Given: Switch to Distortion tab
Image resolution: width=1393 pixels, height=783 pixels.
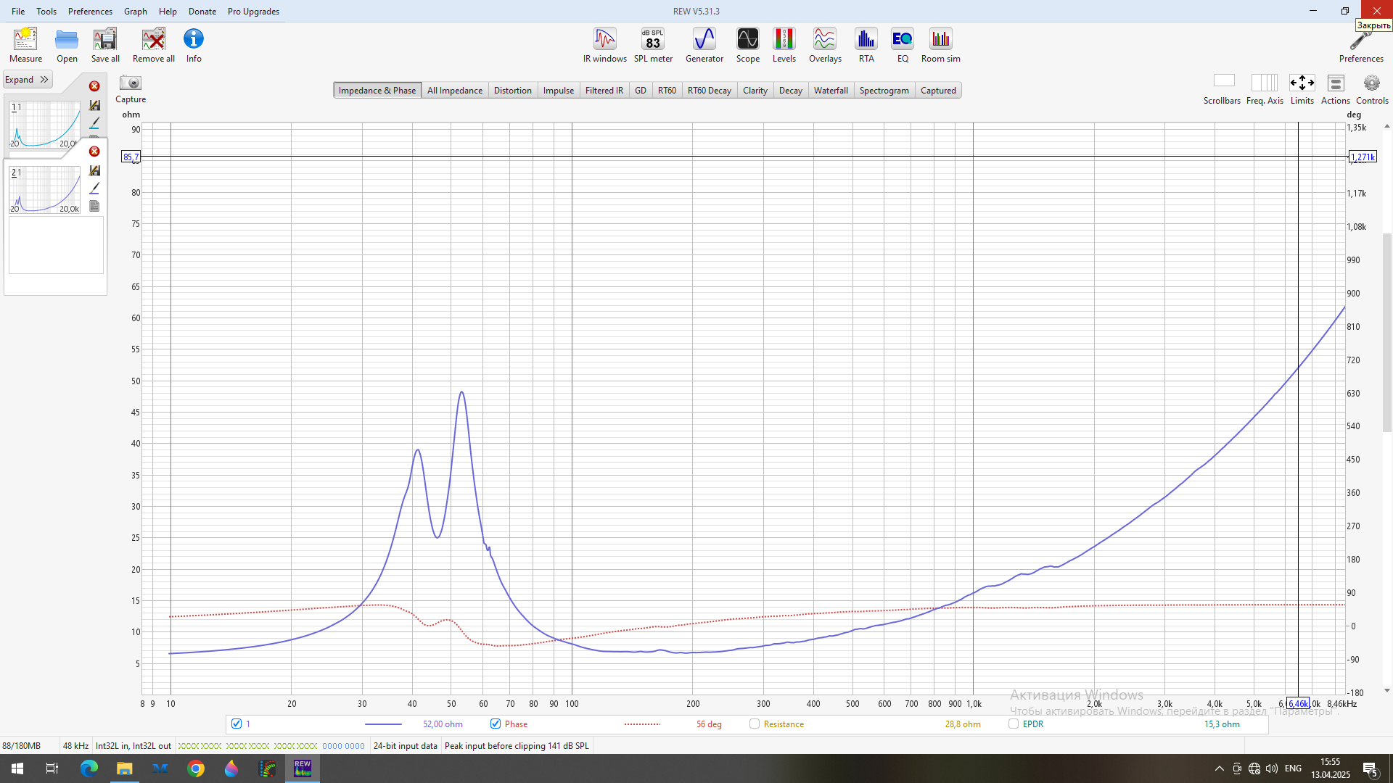Looking at the screenshot, I should (513, 91).
